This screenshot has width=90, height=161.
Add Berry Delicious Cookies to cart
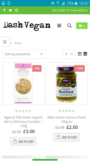23,141
